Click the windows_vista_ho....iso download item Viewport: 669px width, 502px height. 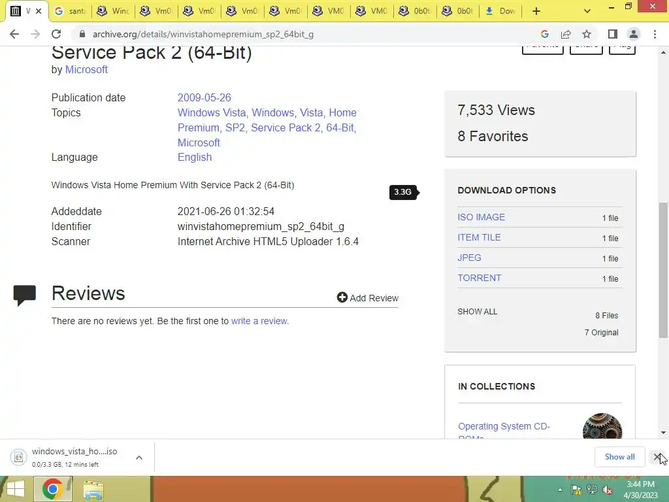[x=74, y=457]
